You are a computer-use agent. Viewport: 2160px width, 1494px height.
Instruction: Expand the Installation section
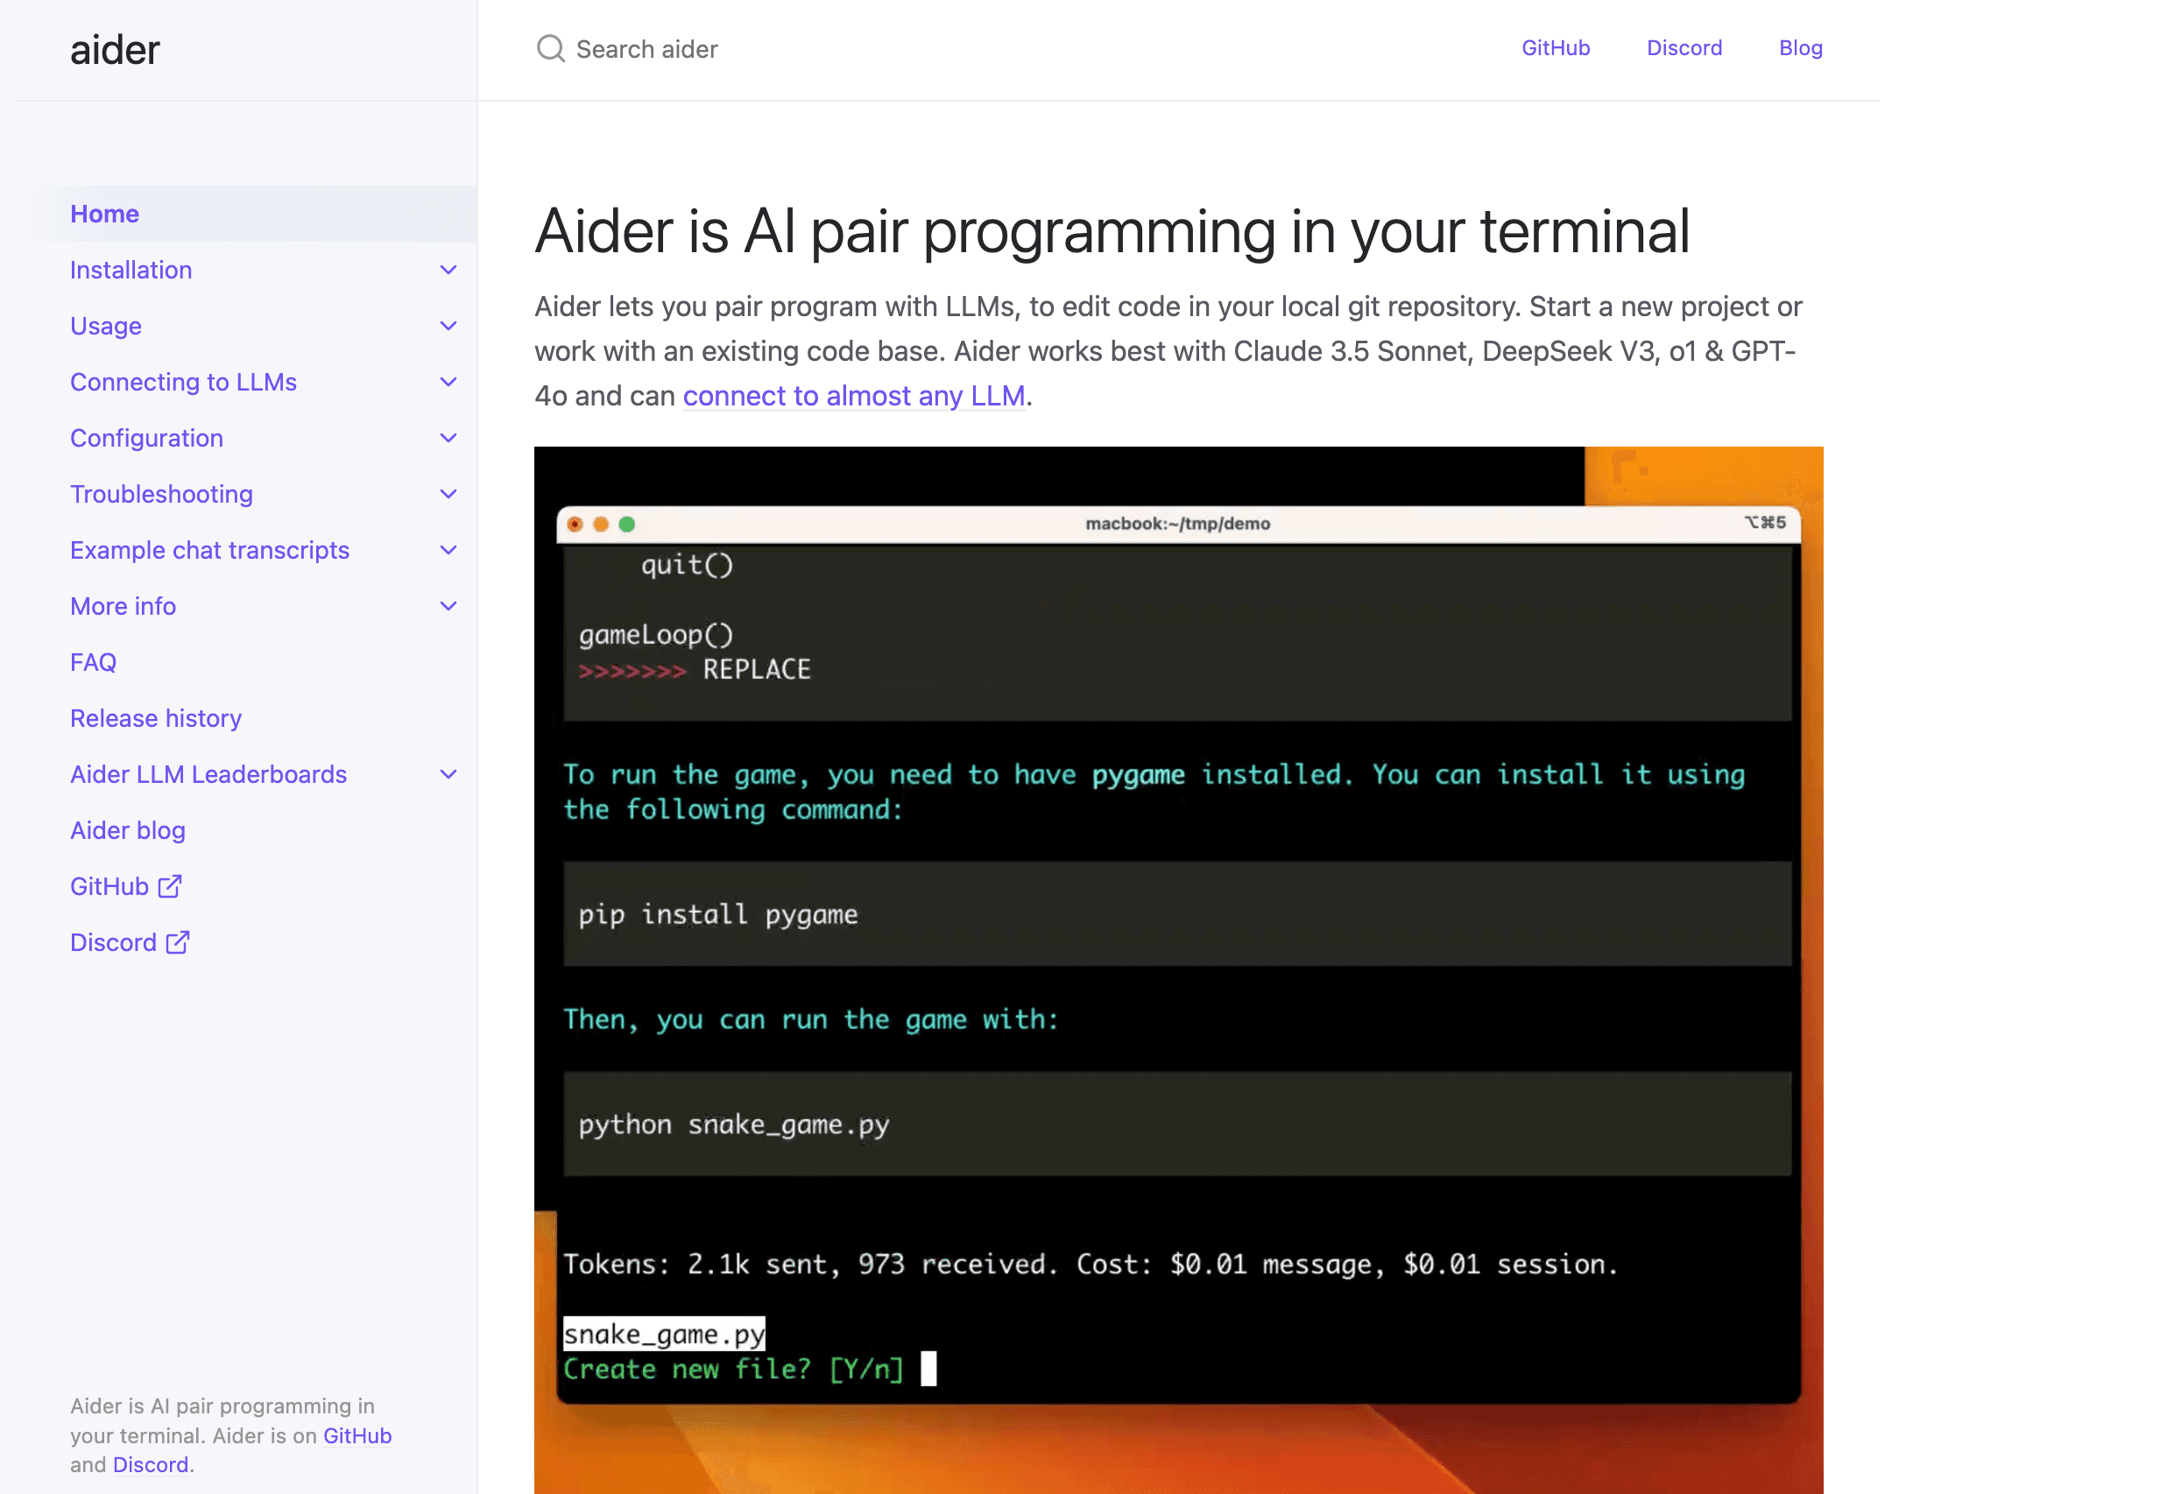click(448, 270)
